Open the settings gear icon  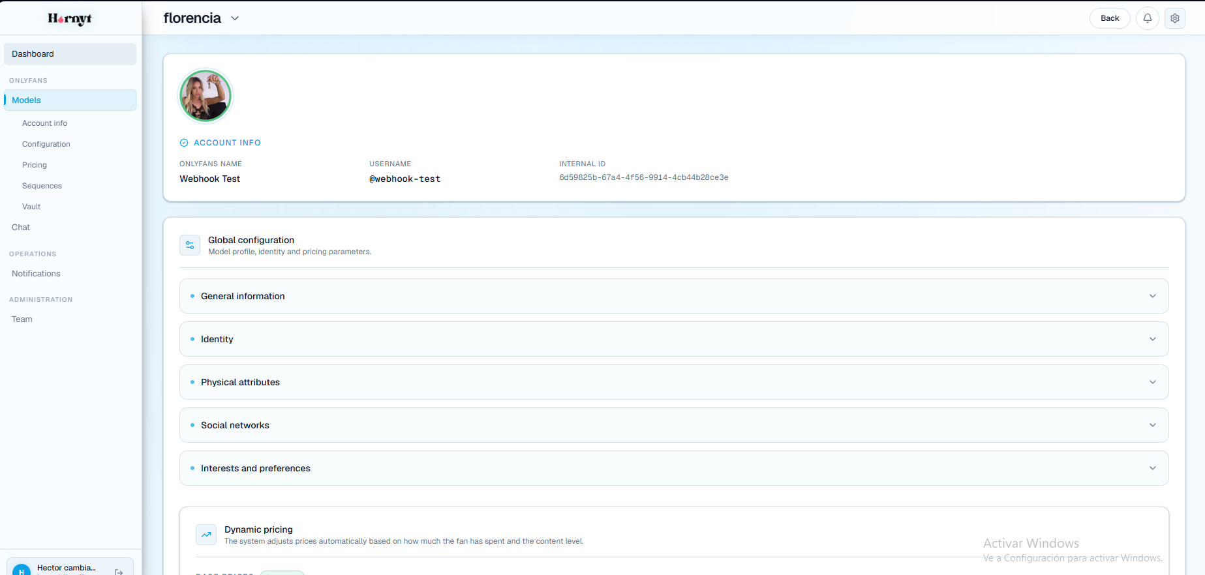[1174, 18]
